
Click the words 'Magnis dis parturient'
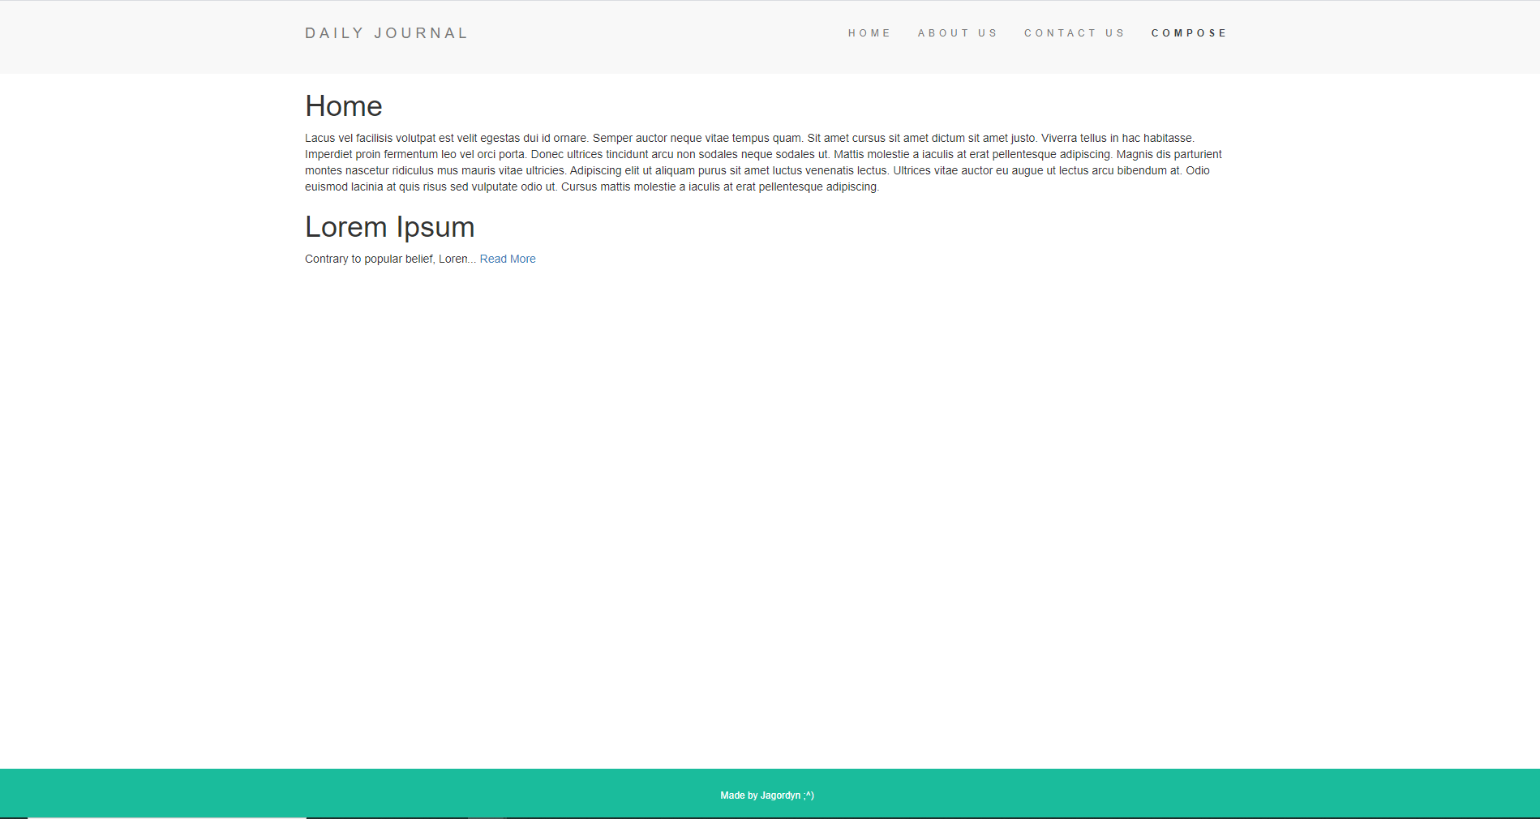tap(1169, 154)
